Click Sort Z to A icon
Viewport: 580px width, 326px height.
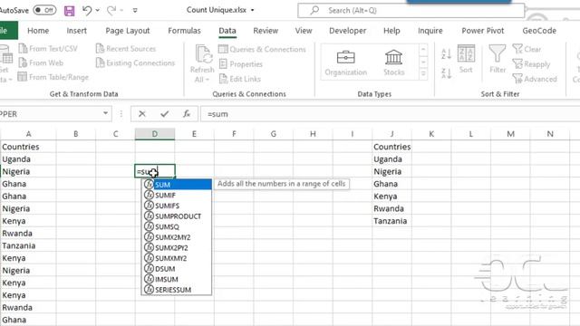[x=447, y=73]
